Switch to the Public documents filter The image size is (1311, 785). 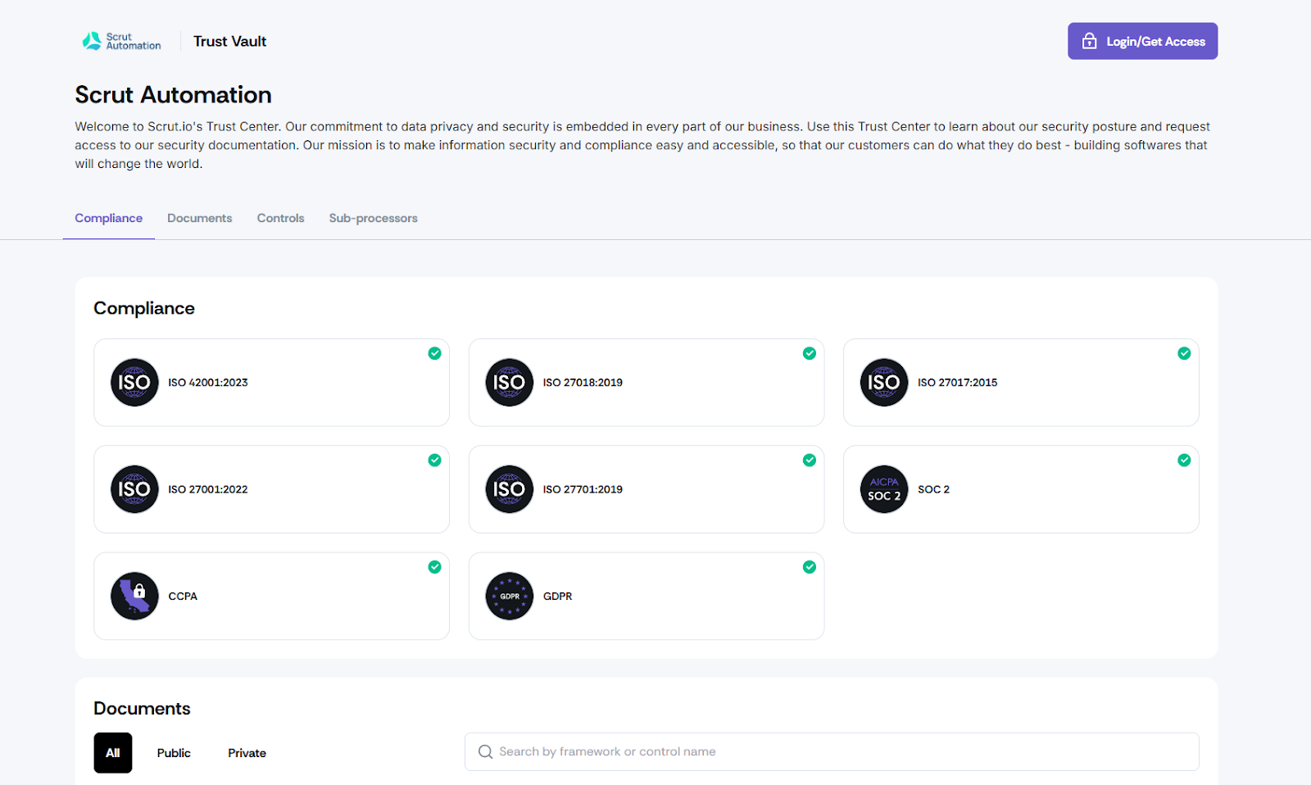tap(174, 752)
